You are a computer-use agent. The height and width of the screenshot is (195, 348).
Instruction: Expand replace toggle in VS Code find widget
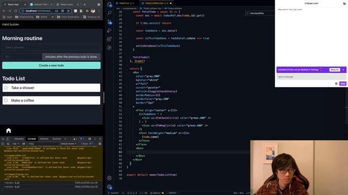247,13
